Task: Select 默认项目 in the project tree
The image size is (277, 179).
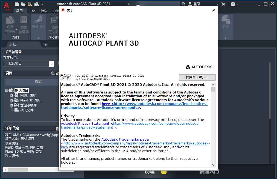Action: [x=21, y=90]
